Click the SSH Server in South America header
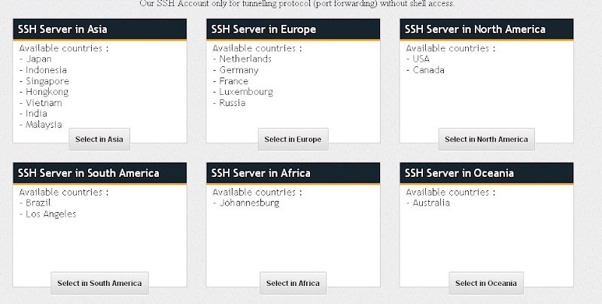 (100, 173)
